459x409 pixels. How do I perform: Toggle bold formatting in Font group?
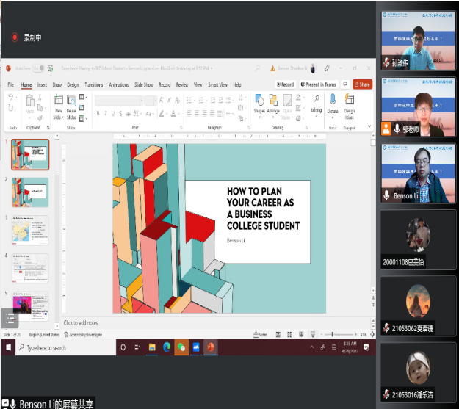coord(98,113)
